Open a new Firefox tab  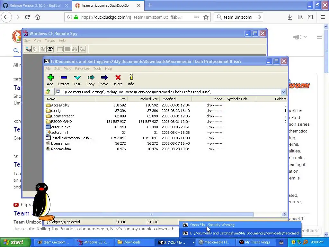[x=150, y=5]
